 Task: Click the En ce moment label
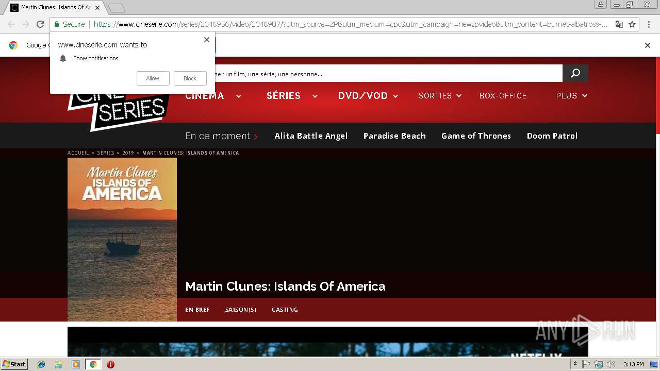(218, 136)
